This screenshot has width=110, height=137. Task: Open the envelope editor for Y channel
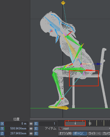pos(36,128)
